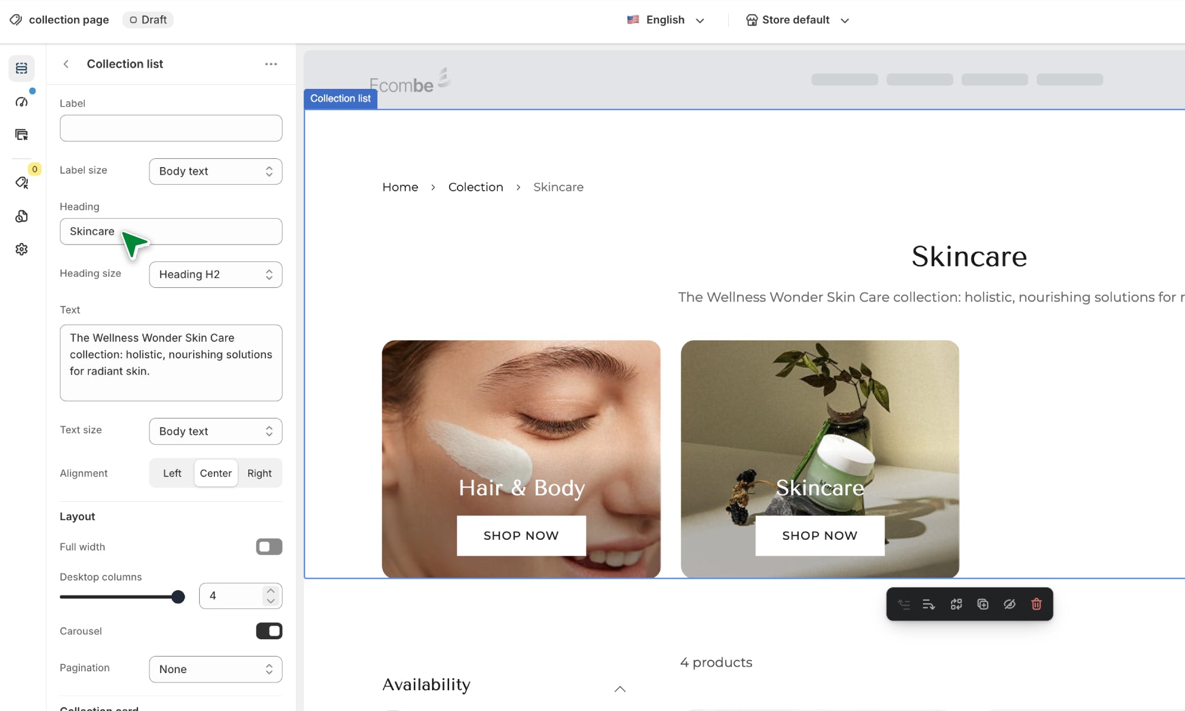Viewport: 1185px width, 711px height.
Task: Expand the English language selector
Action: (666, 20)
